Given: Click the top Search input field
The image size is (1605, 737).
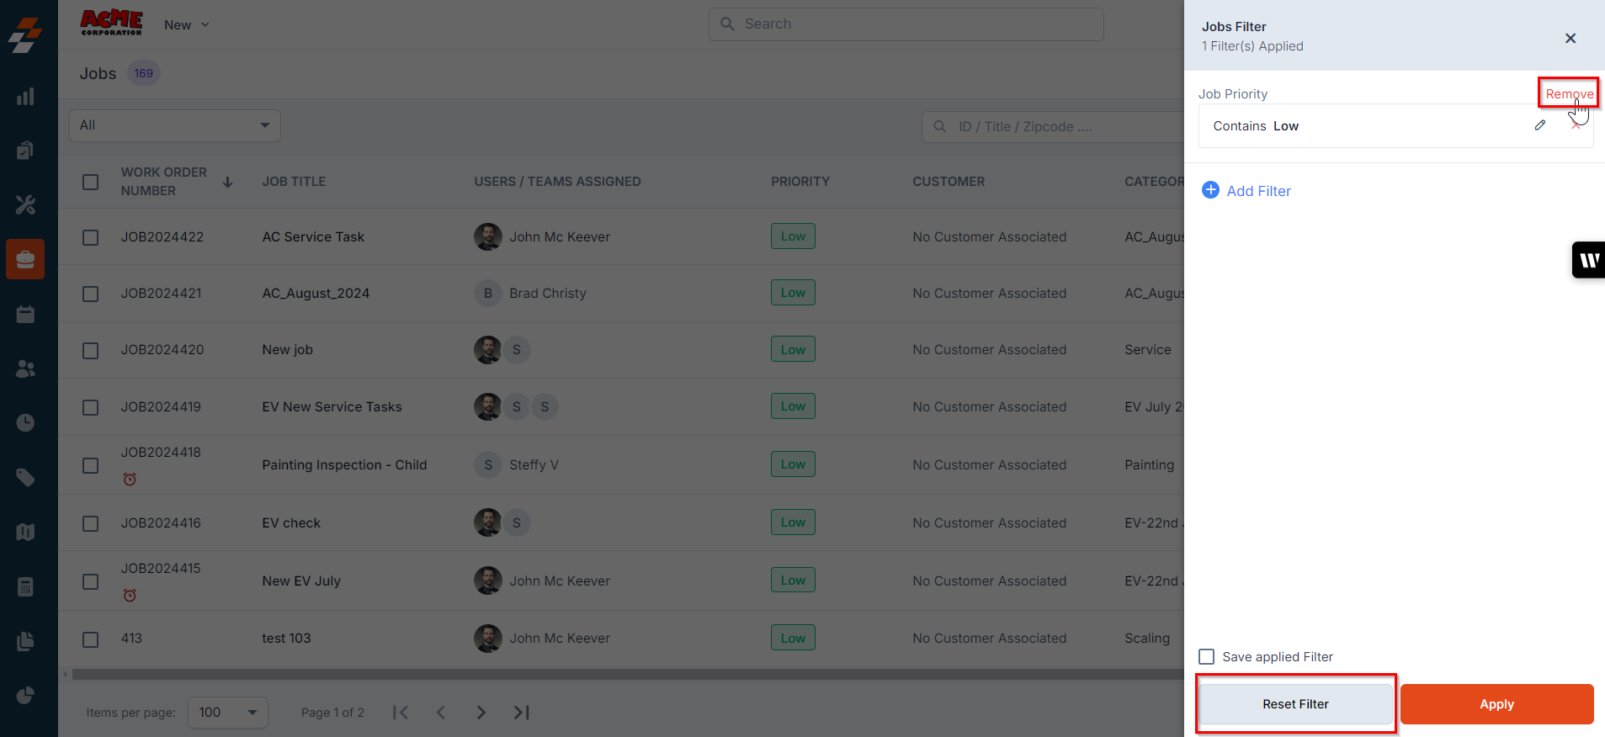Looking at the screenshot, I should 906,24.
